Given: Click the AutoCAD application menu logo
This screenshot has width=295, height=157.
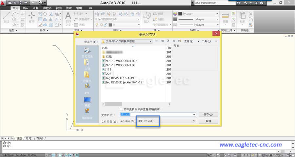Looking at the screenshot, I should tap(2, 3).
